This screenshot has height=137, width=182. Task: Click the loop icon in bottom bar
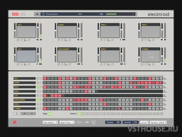pos(79,122)
